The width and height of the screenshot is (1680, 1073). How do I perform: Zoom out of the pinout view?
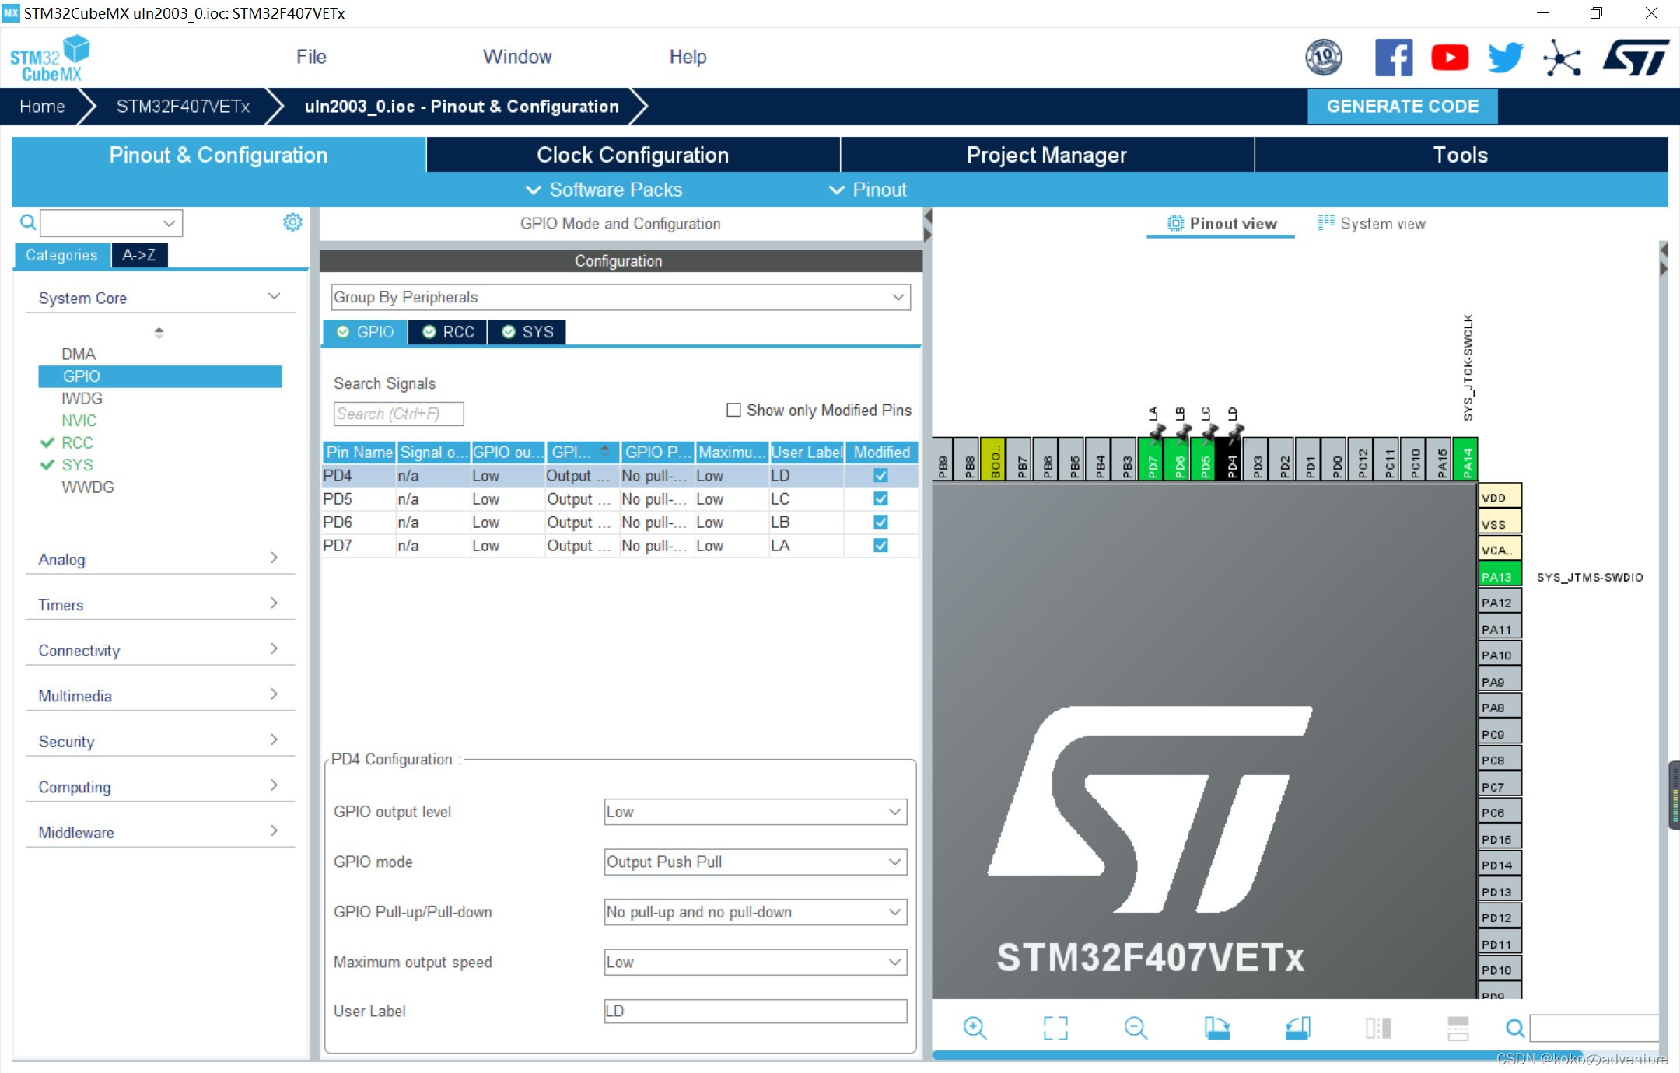click(x=1136, y=1028)
